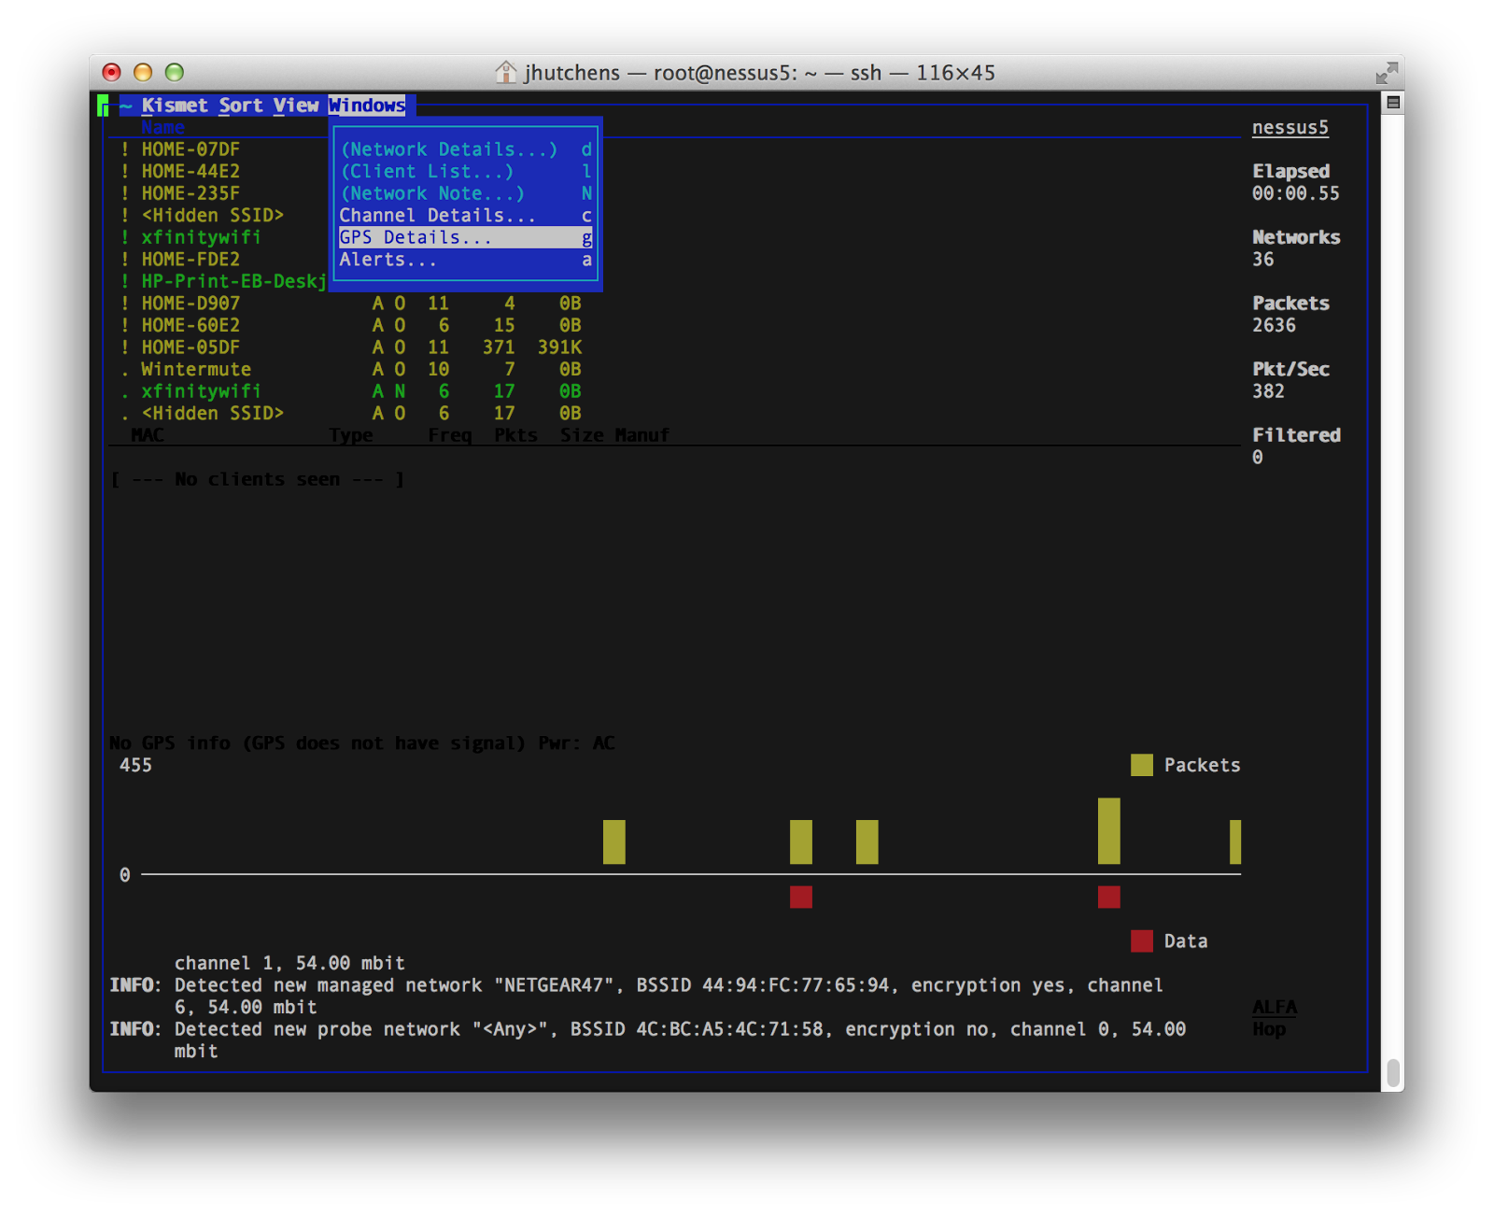
Task: Click the tallest yellow packet bar
Action: (x=1108, y=831)
